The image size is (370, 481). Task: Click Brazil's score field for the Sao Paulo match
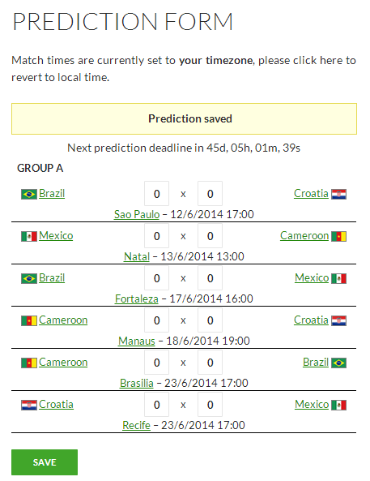tap(156, 194)
